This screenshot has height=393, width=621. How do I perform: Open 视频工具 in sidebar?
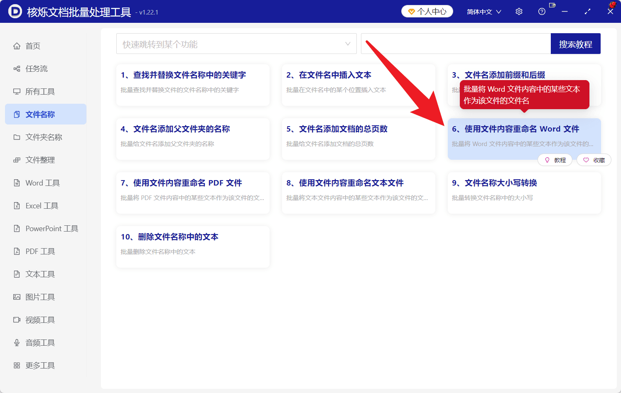pyautogui.click(x=46, y=320)
